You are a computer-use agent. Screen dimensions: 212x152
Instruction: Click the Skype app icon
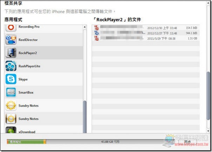tap(11, 79)
